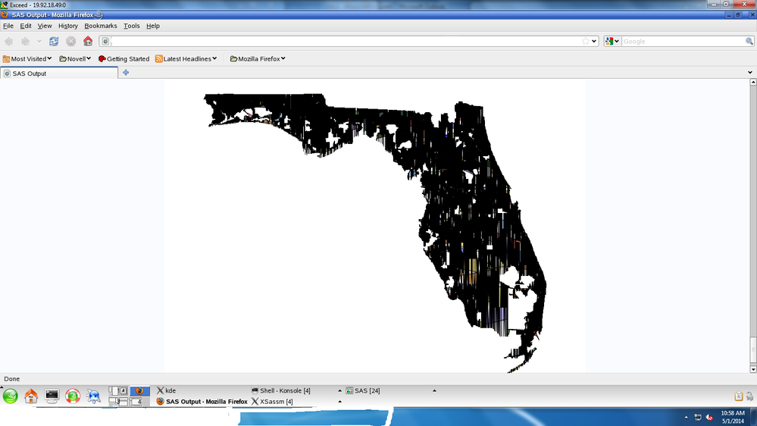Open the Windows network tray icon
The width and height of the screenshot is (757, 426).
tap(698, 417)
